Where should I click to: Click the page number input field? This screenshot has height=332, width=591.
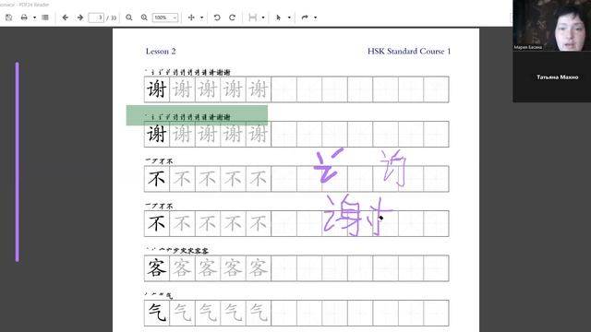click(x=96, y=18)
